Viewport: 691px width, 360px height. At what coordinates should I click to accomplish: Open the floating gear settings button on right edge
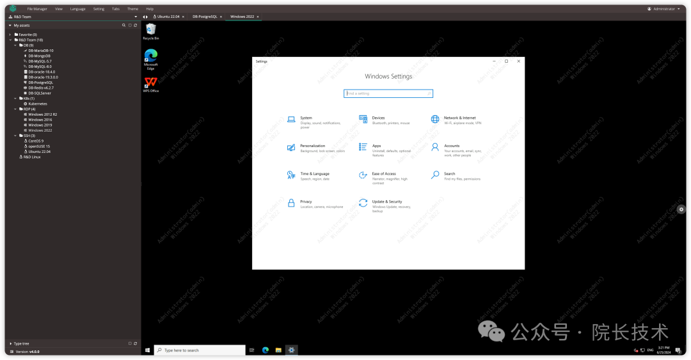681,209
